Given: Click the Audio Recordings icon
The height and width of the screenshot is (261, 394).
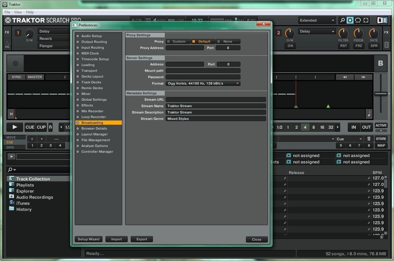Looking at the screenshot, I should pos(12,197).
